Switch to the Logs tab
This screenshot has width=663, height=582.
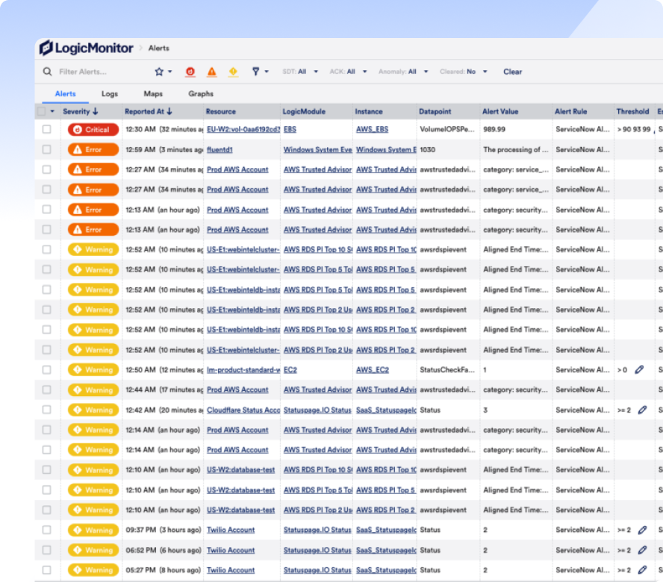tap(110, 94)
